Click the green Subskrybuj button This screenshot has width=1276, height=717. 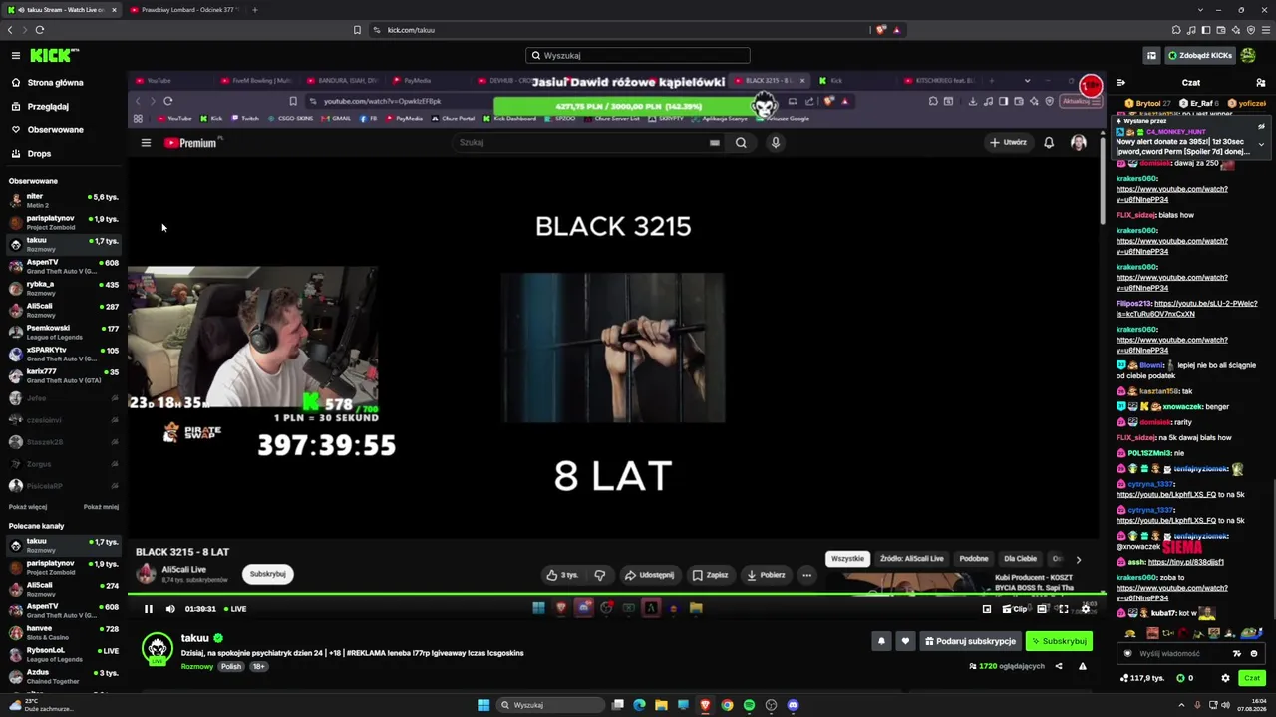pos(1059,641)
